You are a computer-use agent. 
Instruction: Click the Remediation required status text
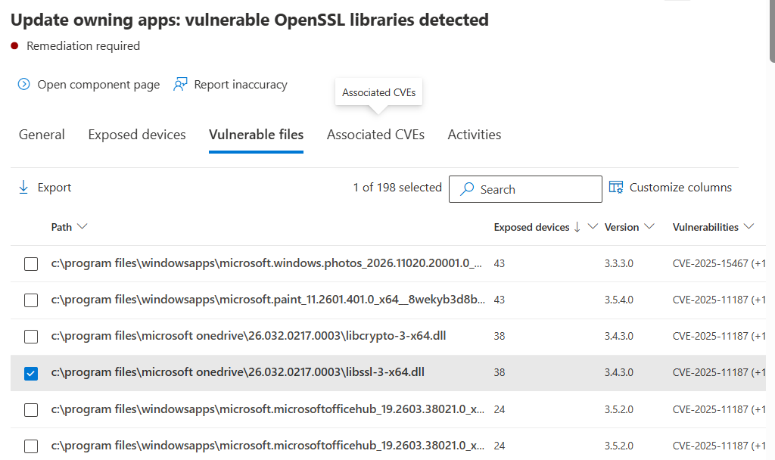(83, 46)
